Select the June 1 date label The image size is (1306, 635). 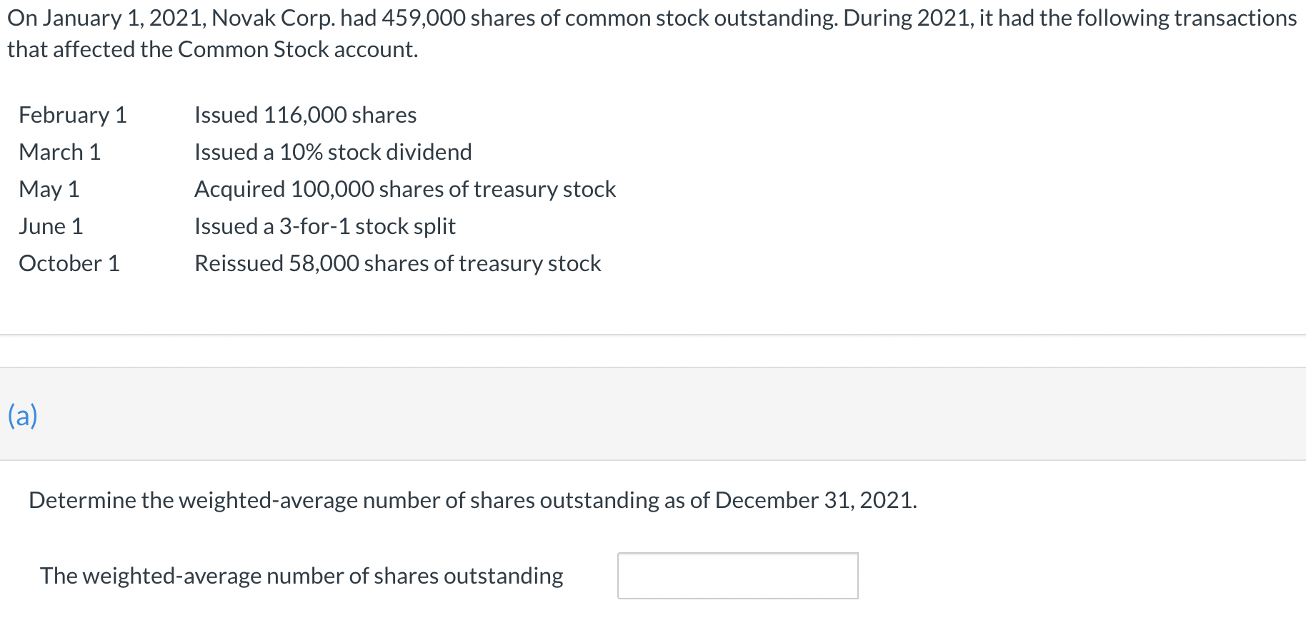(51, 226)
